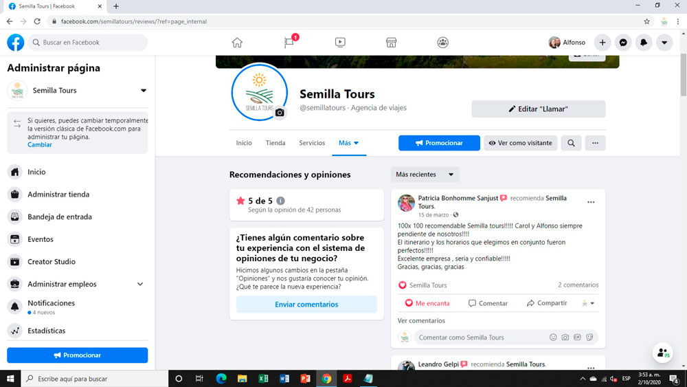Insert GIF in comment box
The image size is (687, 387).
(578, 337)
